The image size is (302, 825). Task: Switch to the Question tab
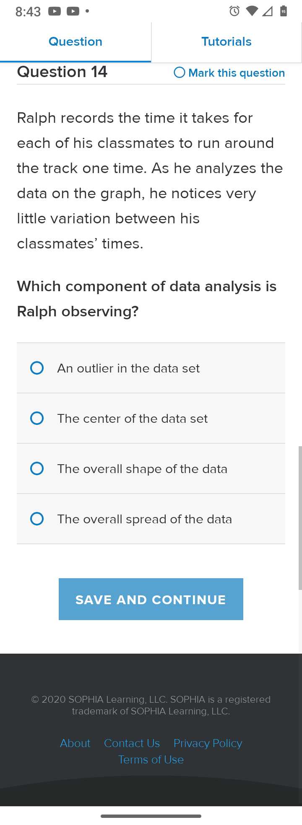[75, 42]
